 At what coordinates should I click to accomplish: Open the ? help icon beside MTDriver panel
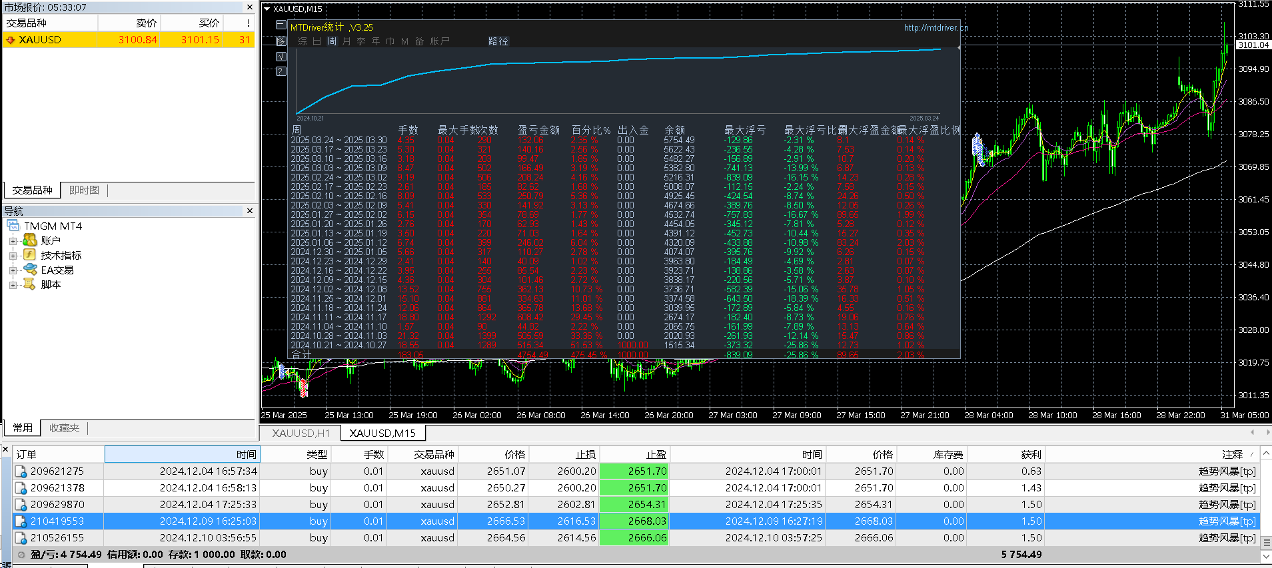coord(281,71)
